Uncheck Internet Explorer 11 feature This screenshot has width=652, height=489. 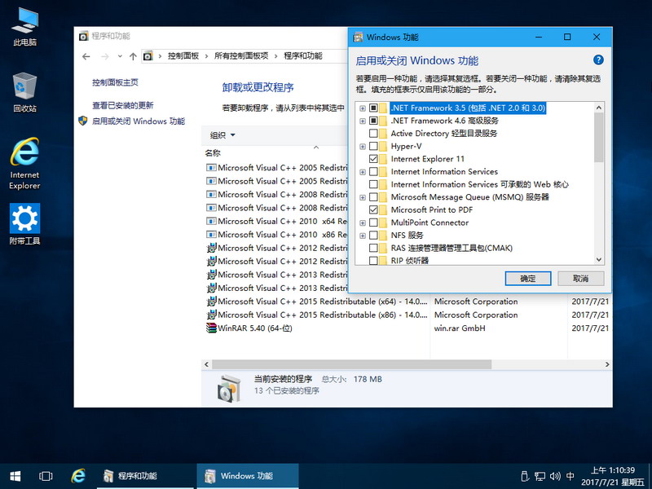click(x=373, y=159)
